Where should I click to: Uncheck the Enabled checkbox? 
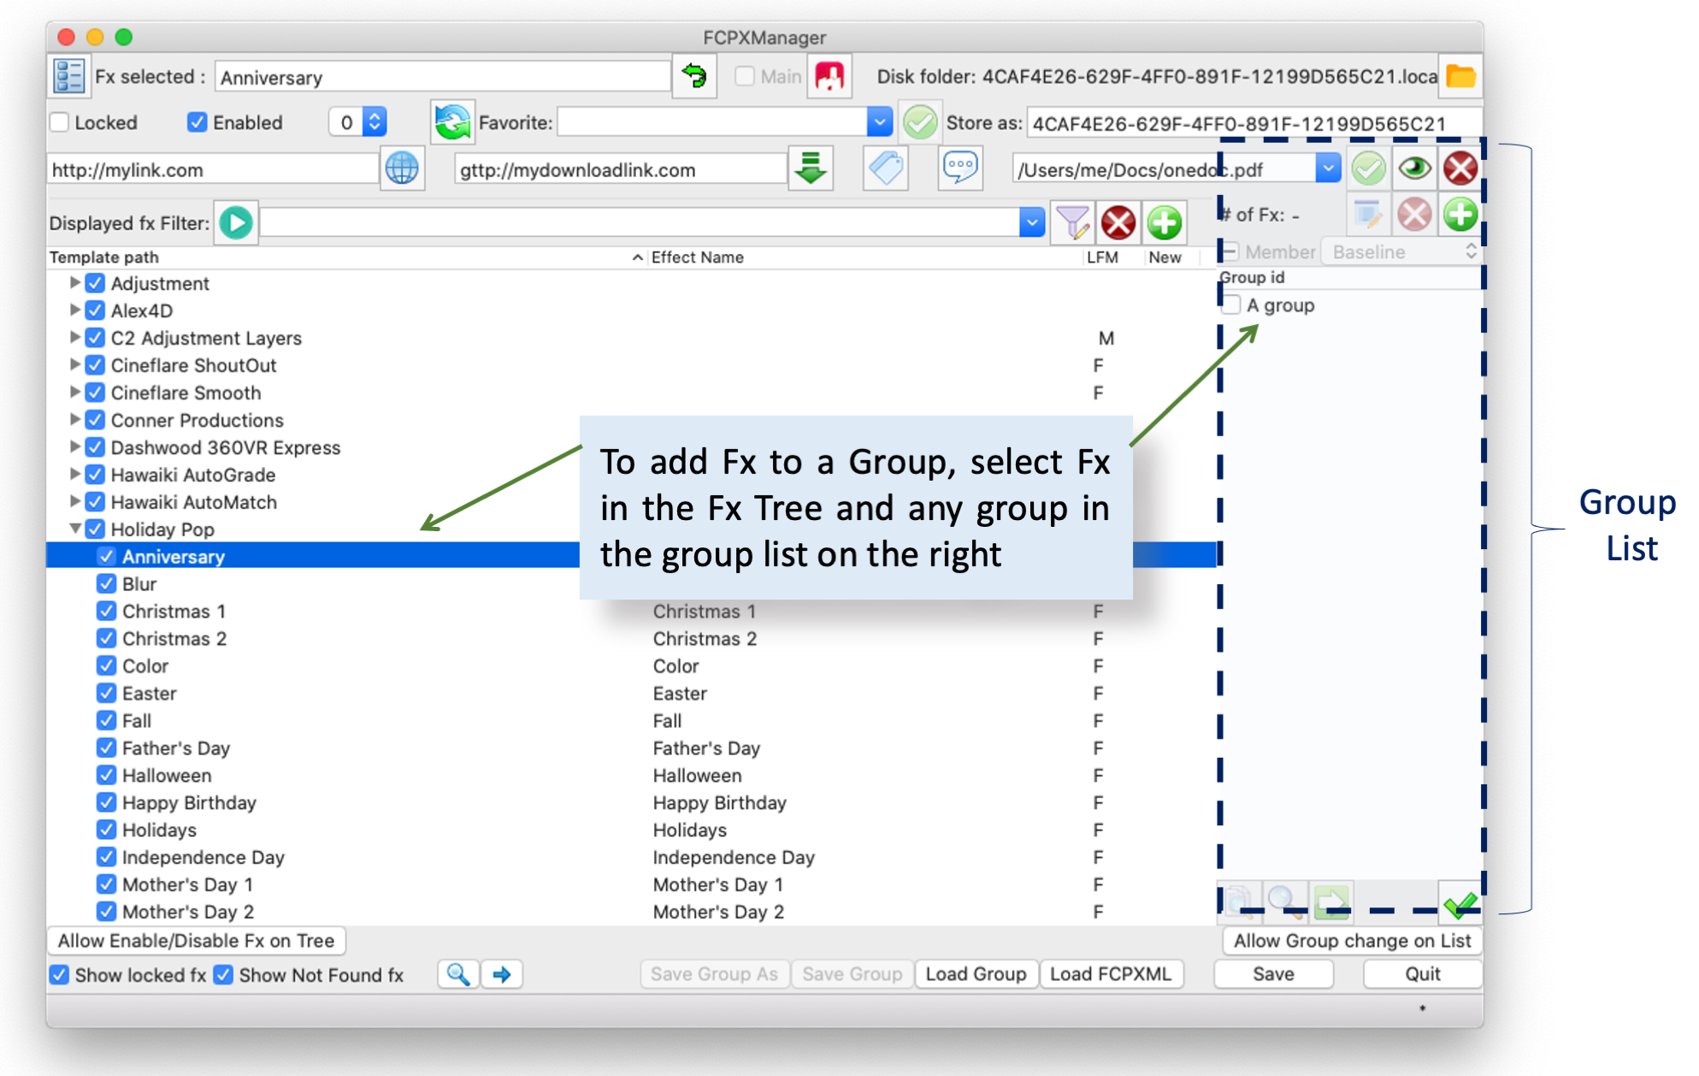coord(197,122)
